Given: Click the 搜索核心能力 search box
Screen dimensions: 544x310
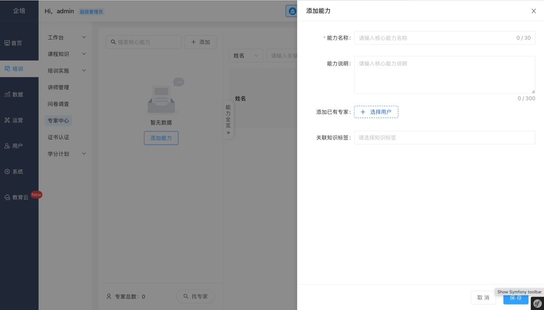Looking at the screenshot, I should click(144, 42).
